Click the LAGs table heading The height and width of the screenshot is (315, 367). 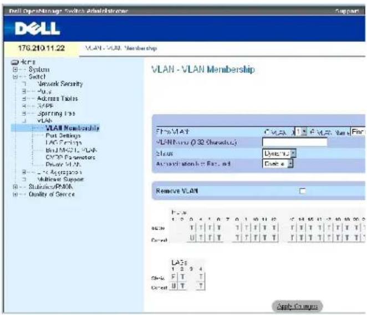179,262
